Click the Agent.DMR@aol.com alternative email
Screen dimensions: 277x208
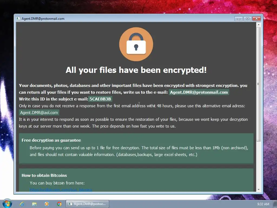[39, 112]
